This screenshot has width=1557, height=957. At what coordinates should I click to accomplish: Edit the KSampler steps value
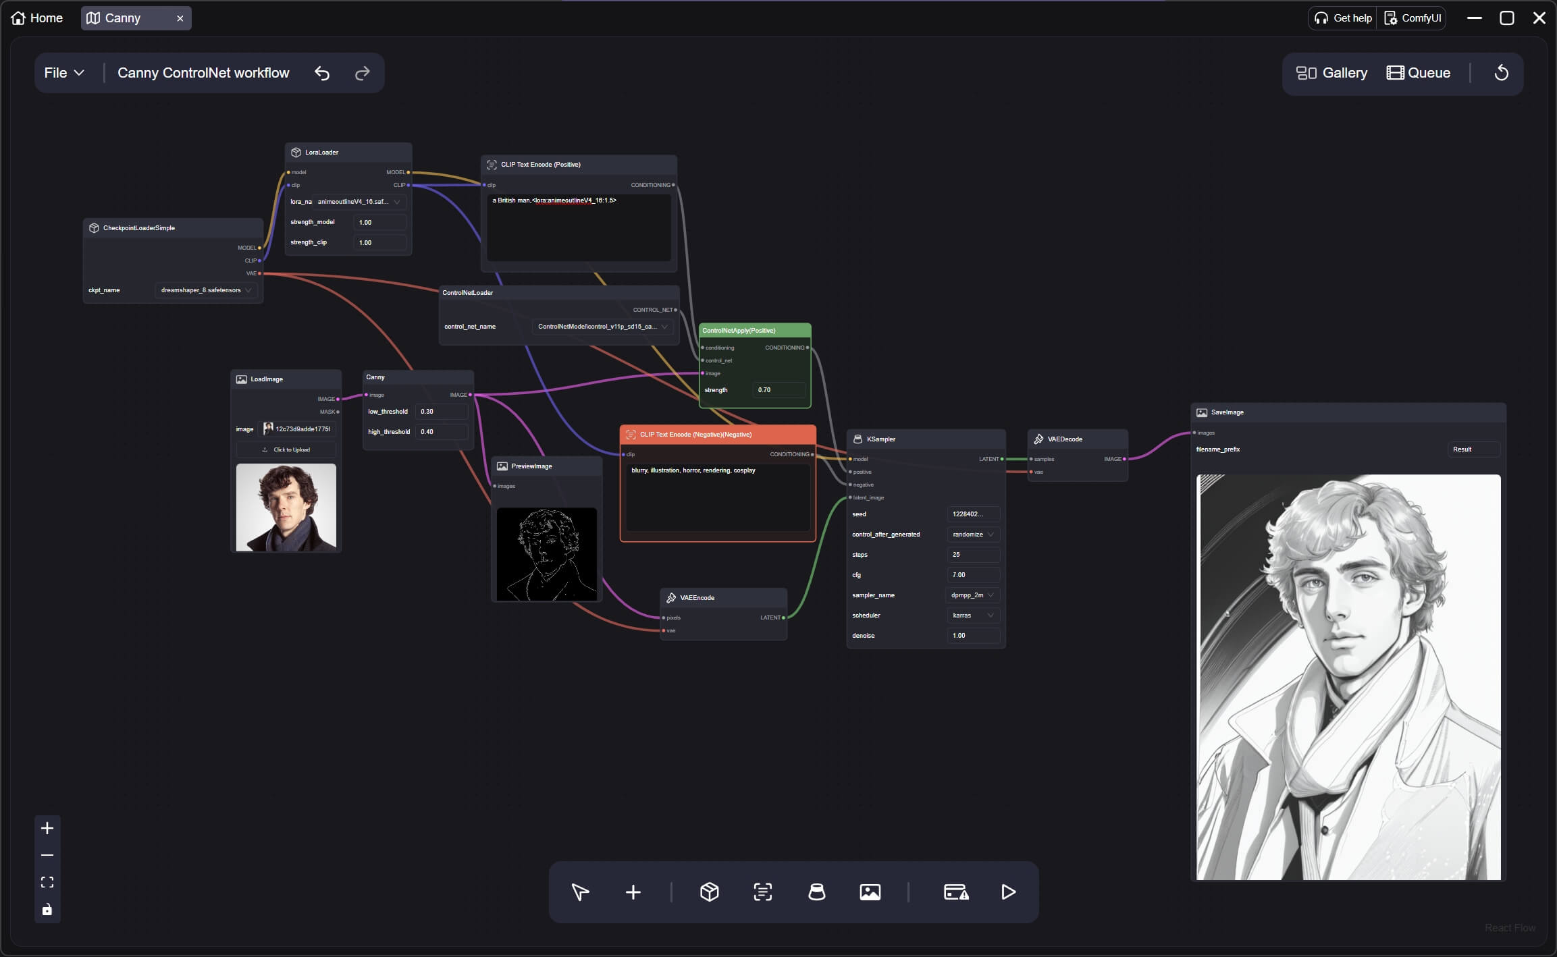(973, 555)
